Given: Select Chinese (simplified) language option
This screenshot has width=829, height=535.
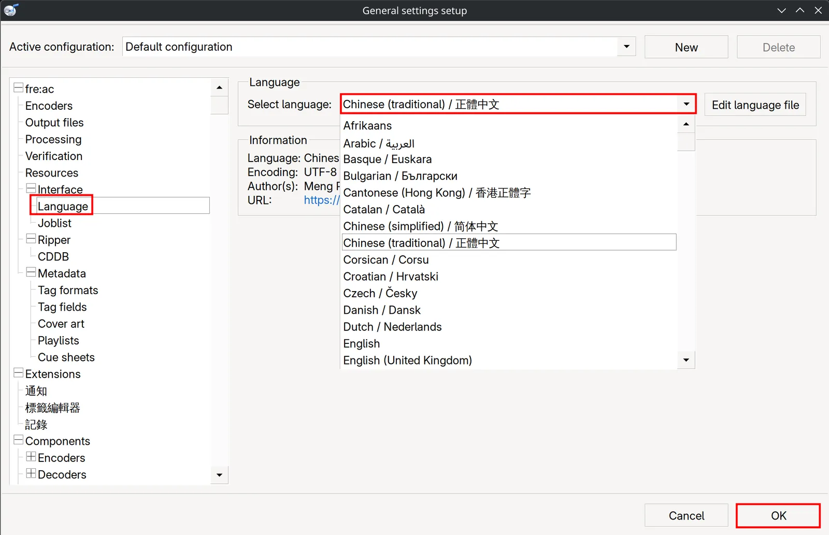Looking at the screenshot, I should click(x=509, y=226).
